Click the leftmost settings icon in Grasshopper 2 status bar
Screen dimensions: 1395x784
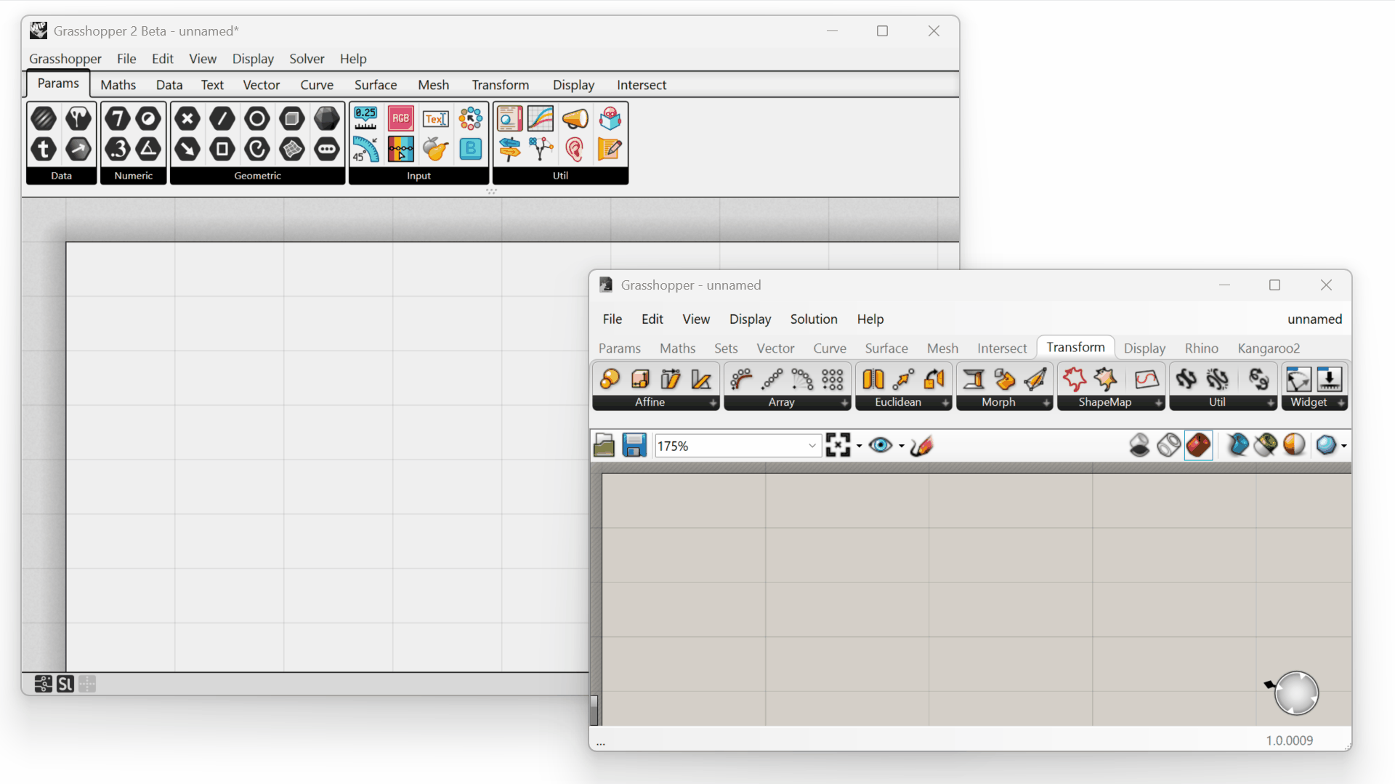(x=44, y=684)
